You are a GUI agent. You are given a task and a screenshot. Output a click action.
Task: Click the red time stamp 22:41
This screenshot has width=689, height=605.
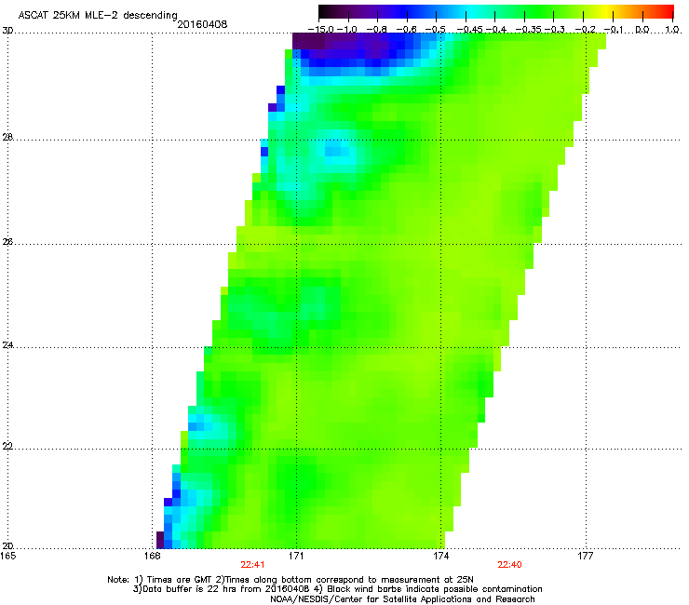252,565
